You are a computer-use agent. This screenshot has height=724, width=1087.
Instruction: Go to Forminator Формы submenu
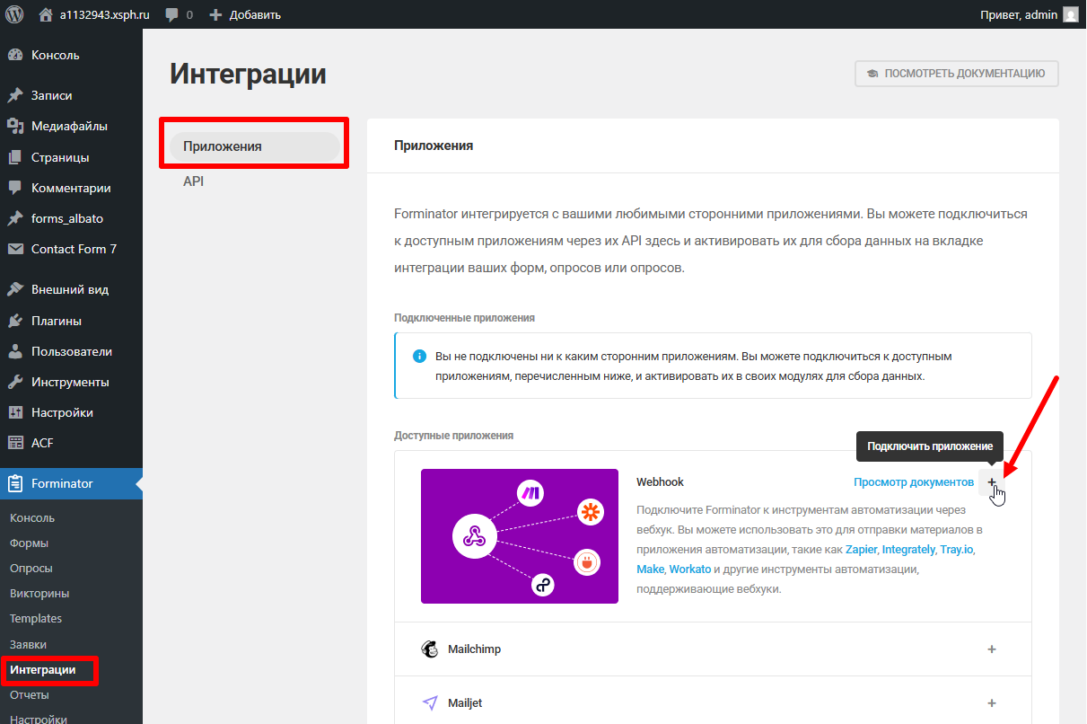pos(29,543)
